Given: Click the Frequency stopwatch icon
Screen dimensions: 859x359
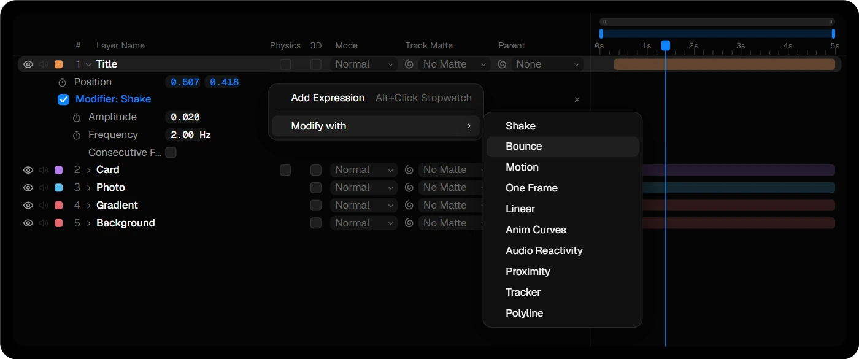Looking at the screenshot, I should click(77, 135).
